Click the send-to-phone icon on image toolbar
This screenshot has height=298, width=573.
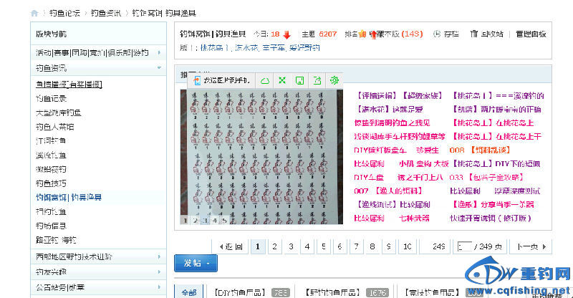coord(197,80)
